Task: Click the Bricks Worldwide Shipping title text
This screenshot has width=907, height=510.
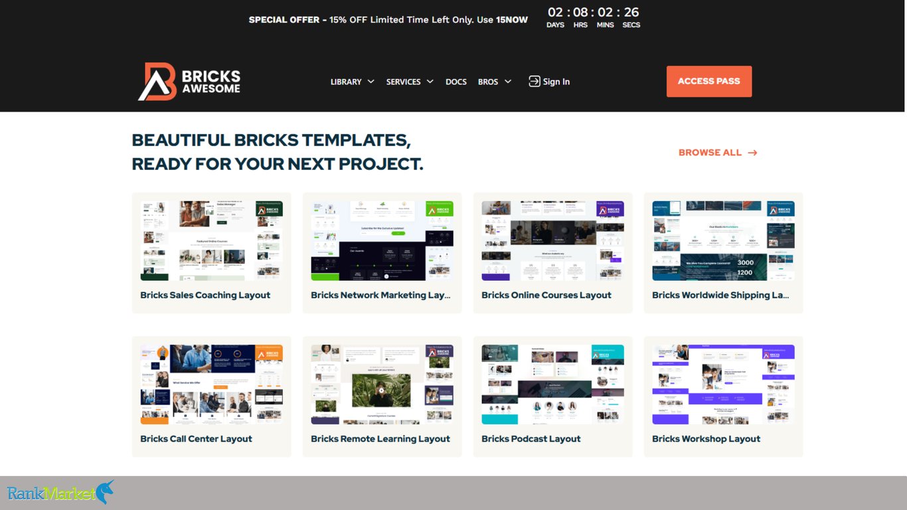Action: pos(720,296)
